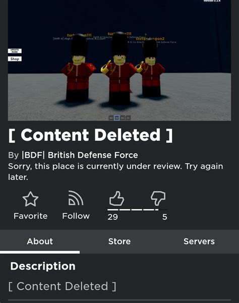This screenshot has height=303, width=239.
Task: Open the Store tab
Action: 119,241
